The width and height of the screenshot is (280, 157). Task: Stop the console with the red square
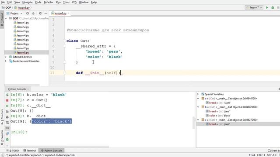click(x=7, y=100)
